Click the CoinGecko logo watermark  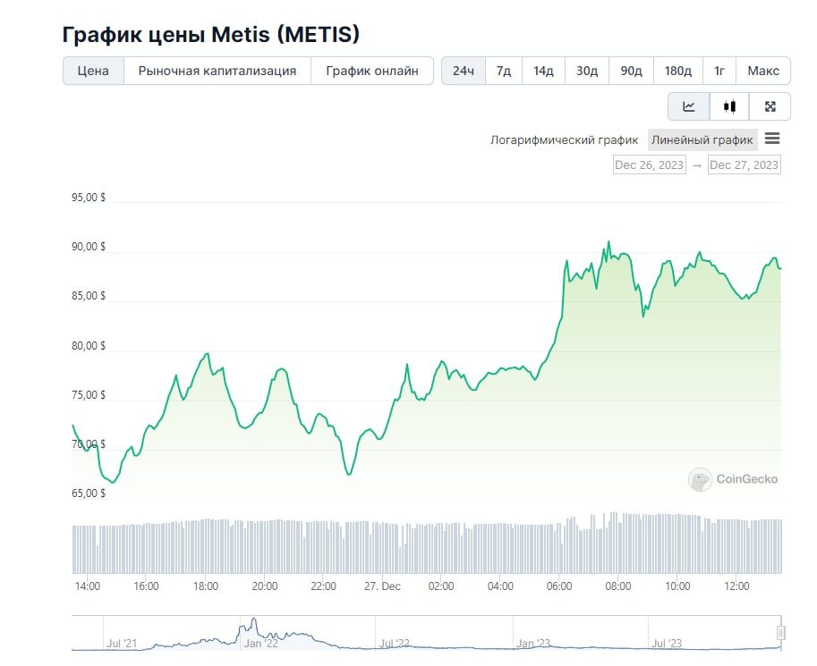pos(734,479)
